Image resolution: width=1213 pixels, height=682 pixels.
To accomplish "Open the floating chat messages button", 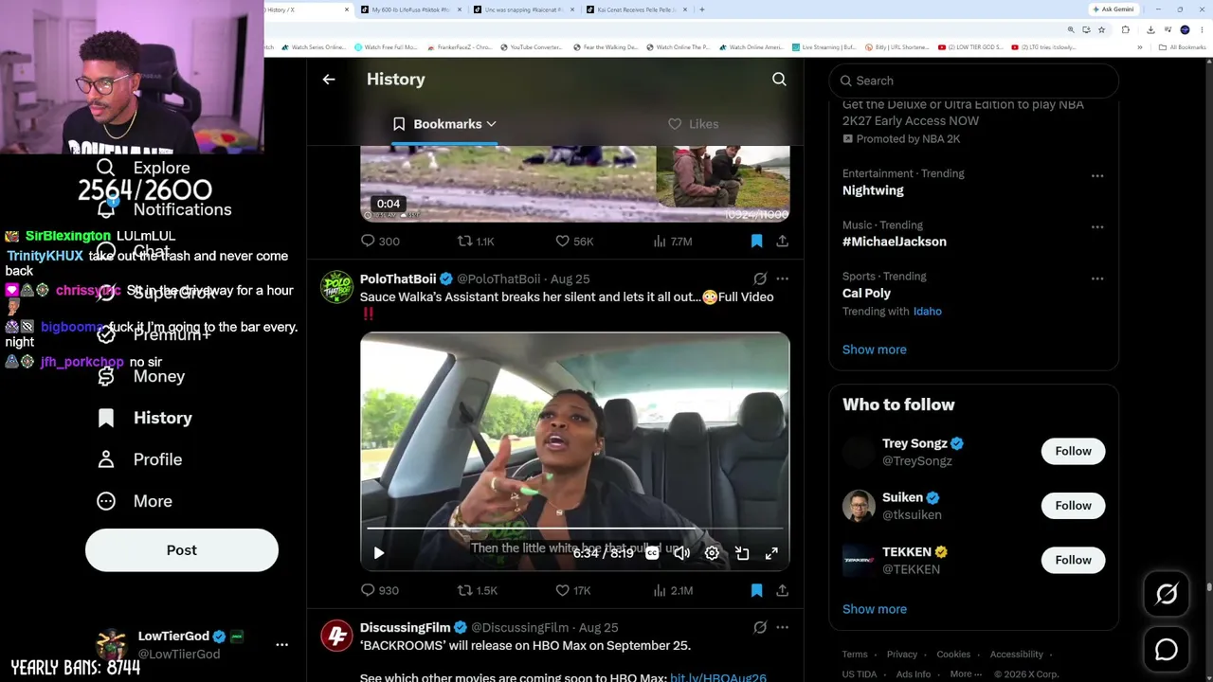I will (1167, 650).
